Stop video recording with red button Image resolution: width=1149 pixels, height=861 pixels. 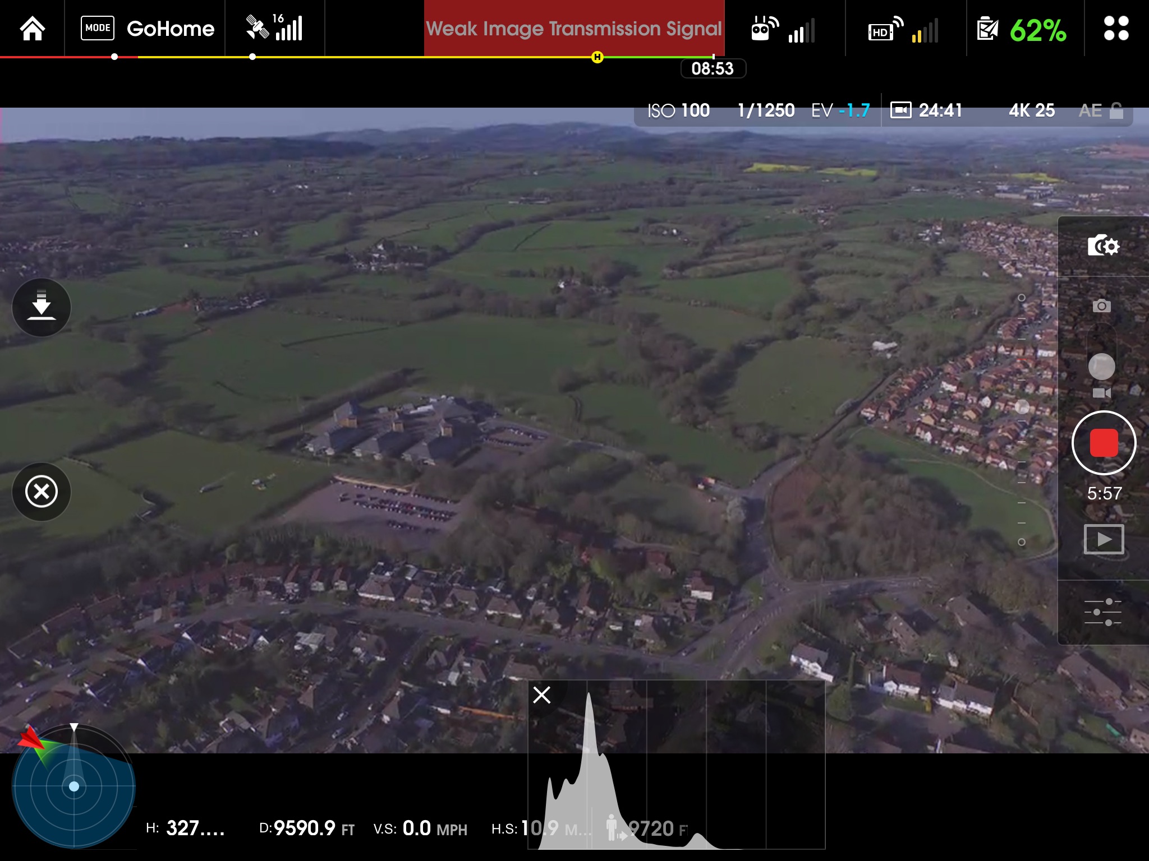(1104, 443)
